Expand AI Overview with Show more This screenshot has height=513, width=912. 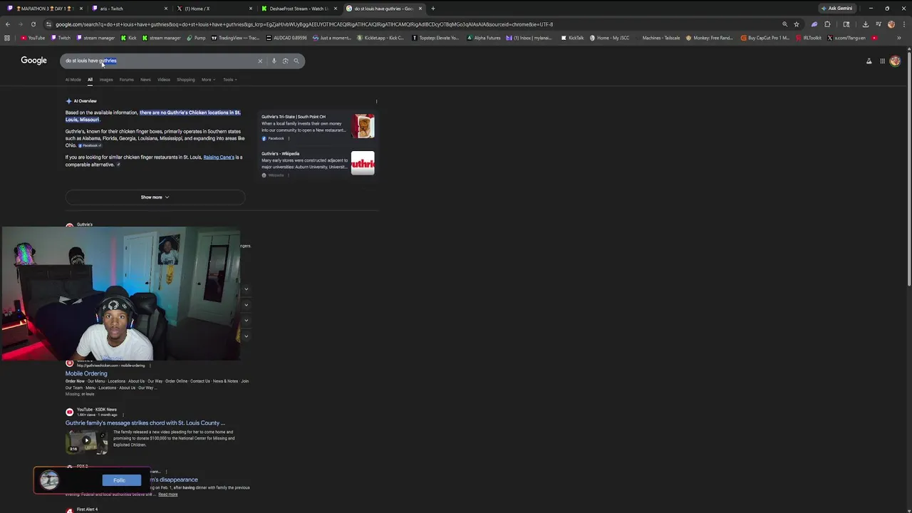point(155,197)
